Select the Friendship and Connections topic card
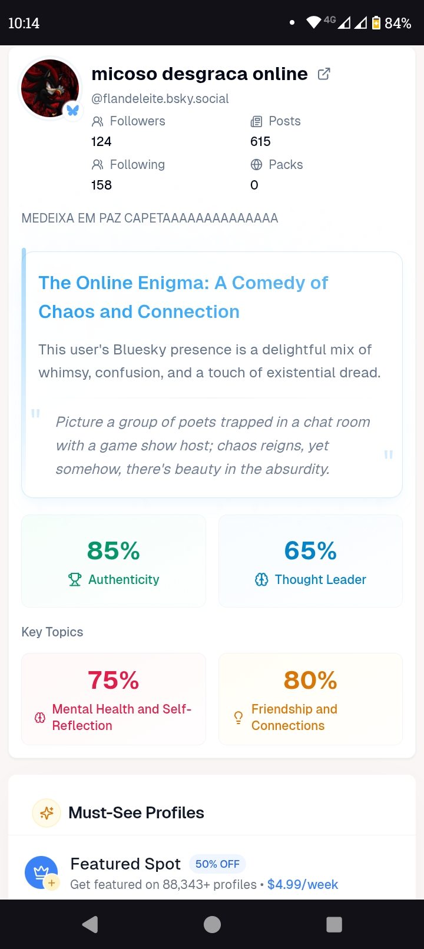 (x=310, y=699)
